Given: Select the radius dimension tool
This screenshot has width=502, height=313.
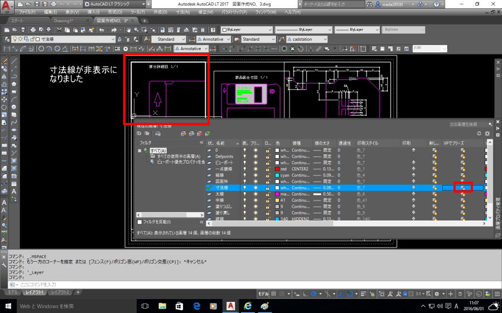Looking at the screenshot, I should coord(41,49).
